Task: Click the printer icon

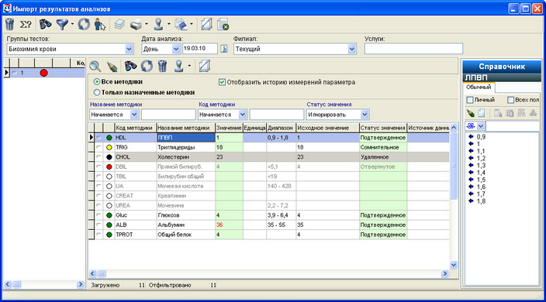Action: pos(136,24)
